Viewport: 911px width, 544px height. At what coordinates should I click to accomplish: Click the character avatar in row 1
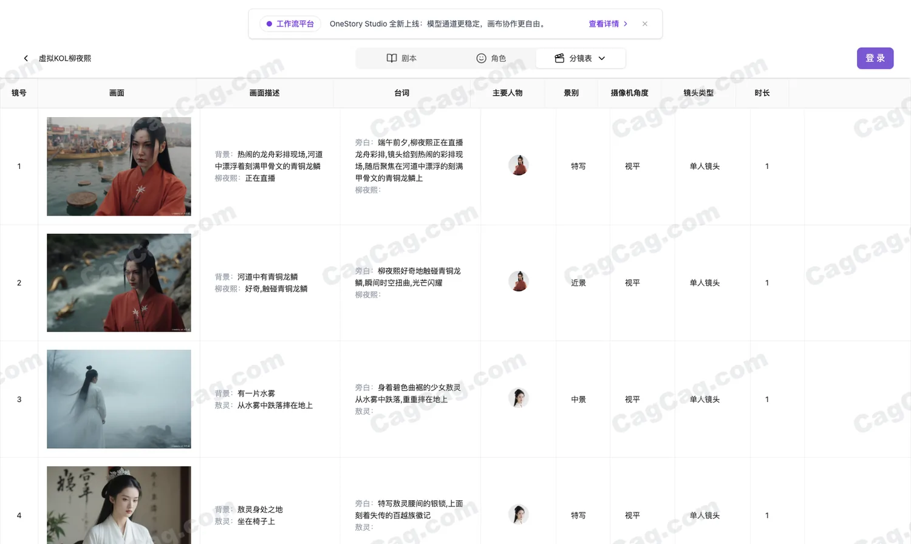[519, 165]
